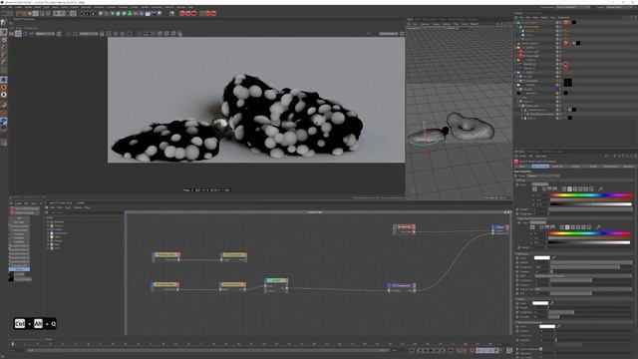Collapse the Sheen section in Attributes
The image size is (638, 359).
click(520, 299)
